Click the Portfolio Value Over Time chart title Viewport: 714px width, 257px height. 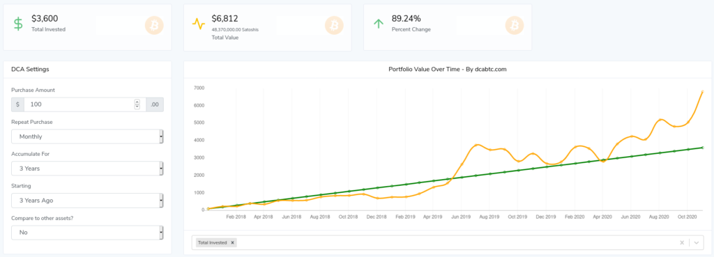[x=448, y=70]
